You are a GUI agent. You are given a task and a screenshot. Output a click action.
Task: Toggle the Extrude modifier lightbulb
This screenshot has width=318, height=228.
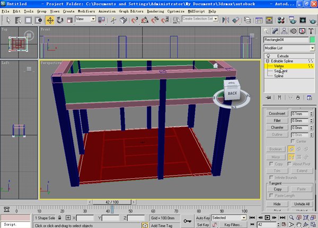(x=268, y=56)
